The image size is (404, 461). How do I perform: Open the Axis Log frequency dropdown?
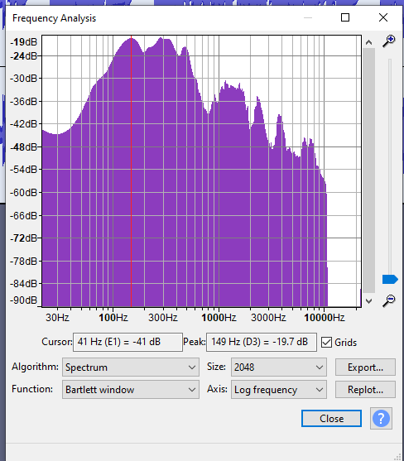click(x=279, y=390)
